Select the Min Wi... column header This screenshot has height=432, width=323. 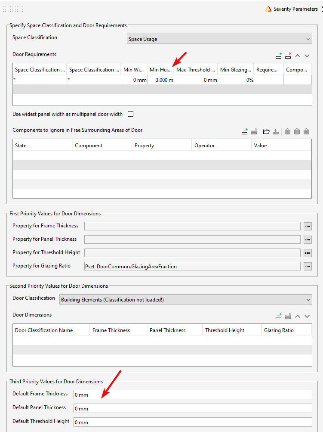[x=134, y=70]
